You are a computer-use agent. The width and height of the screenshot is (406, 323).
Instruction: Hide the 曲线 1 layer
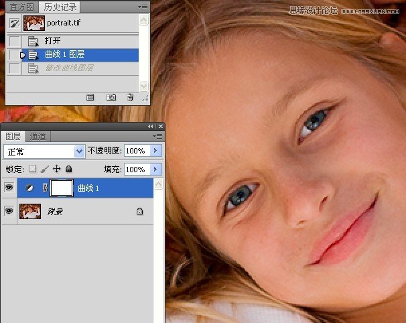pyautogui.click(x=9, y=187)
